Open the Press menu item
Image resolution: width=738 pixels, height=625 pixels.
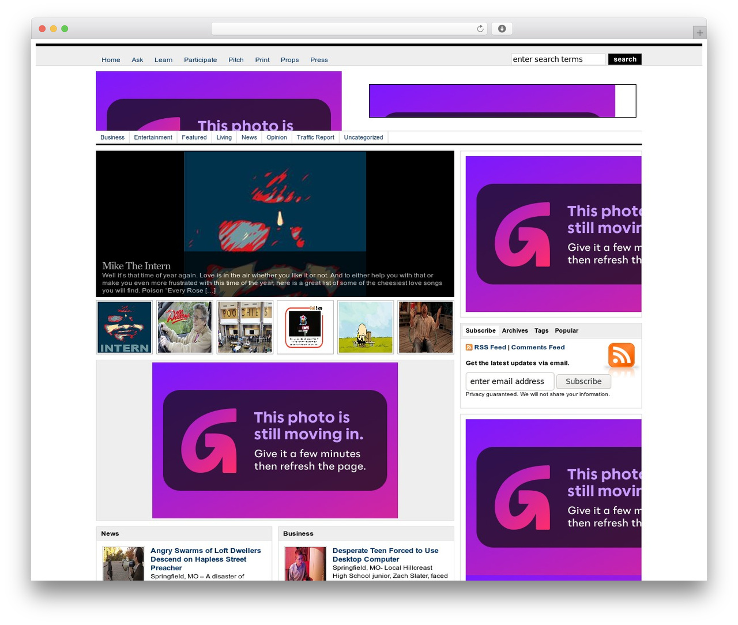(319, 60)
